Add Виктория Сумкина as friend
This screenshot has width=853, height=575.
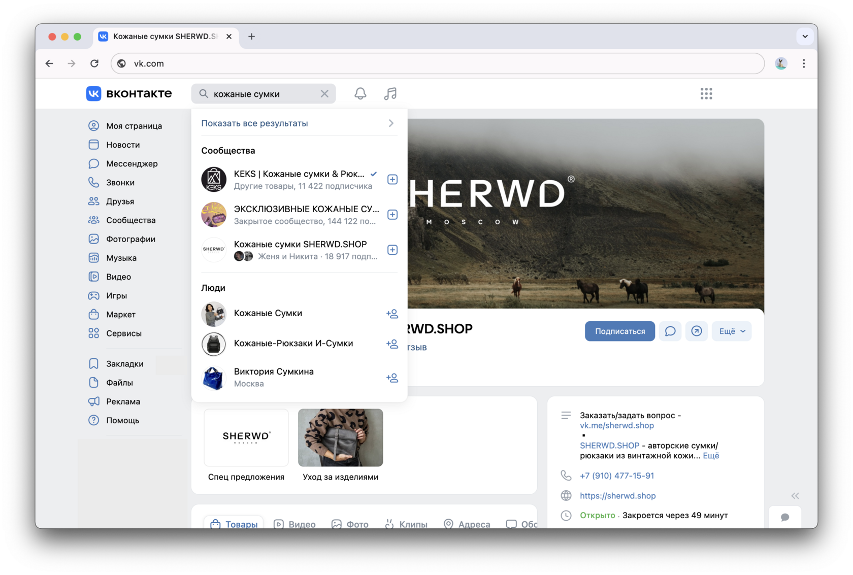[x=391, y=378]
